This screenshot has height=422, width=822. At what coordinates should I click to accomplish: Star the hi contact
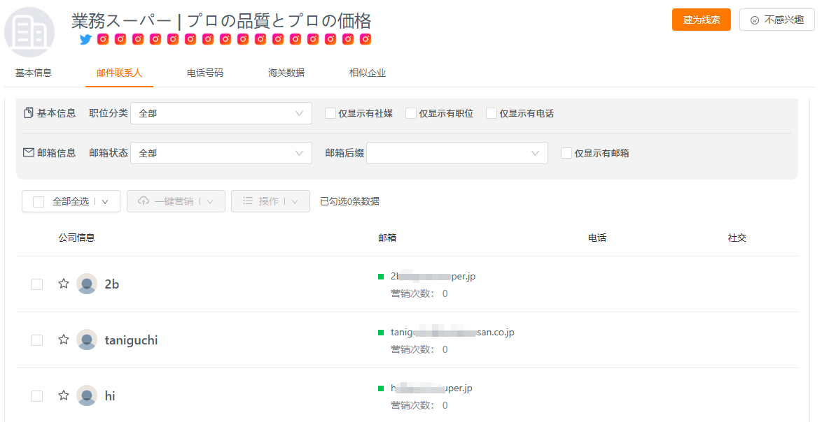(64, 395)
